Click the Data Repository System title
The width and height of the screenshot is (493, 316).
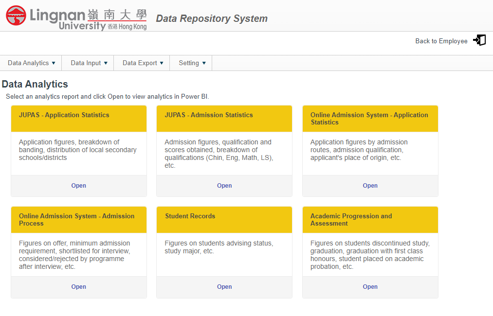click(x=212, y=18)
